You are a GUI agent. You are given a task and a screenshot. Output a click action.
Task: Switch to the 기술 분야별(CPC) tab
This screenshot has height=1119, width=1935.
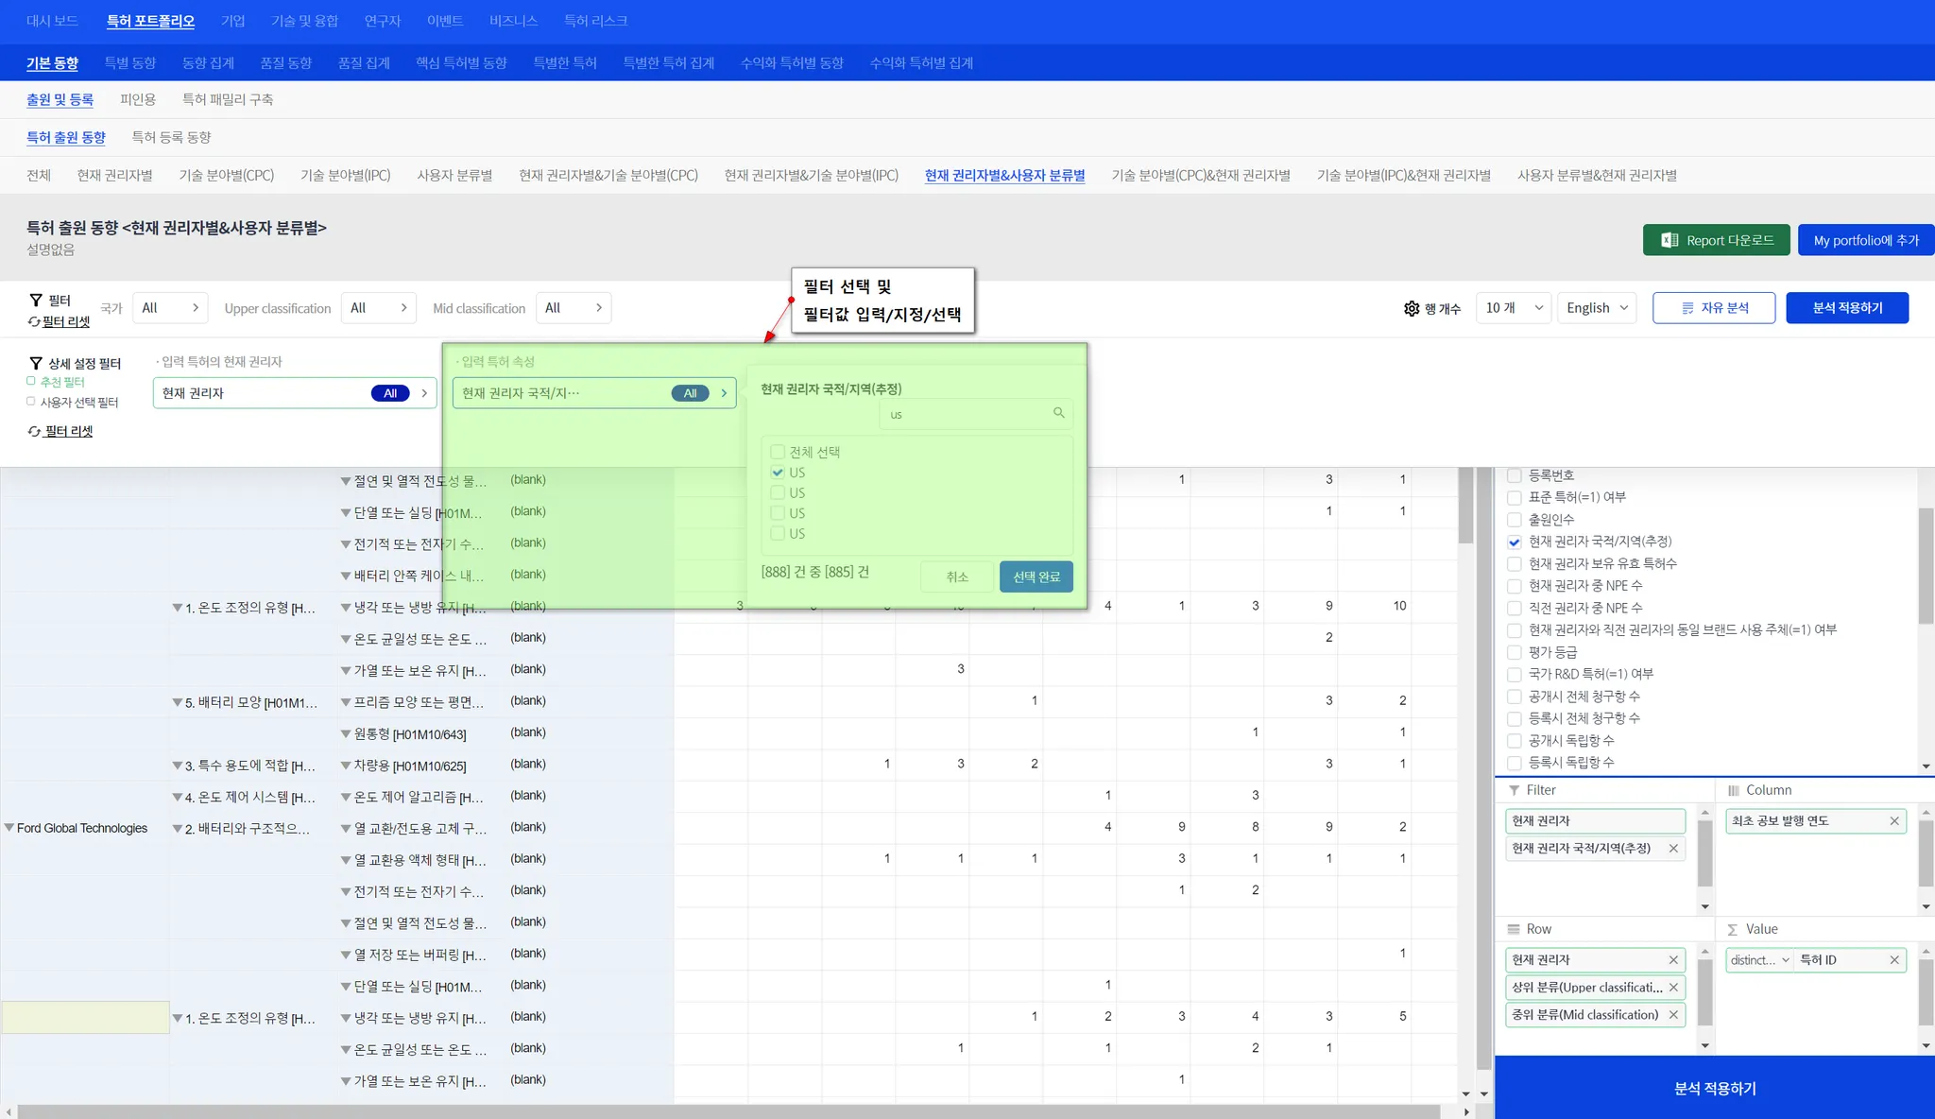pyautogui.click(x=227, y=175)
